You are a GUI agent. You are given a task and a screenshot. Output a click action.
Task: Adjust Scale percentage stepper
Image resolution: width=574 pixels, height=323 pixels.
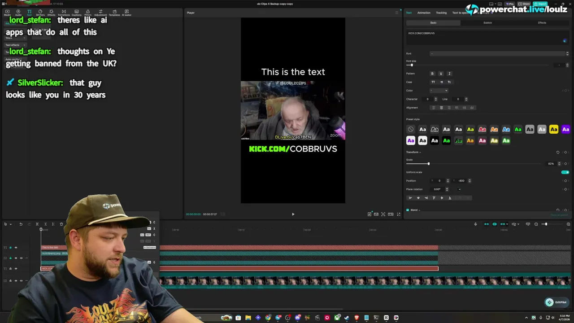tap(559, 164)
